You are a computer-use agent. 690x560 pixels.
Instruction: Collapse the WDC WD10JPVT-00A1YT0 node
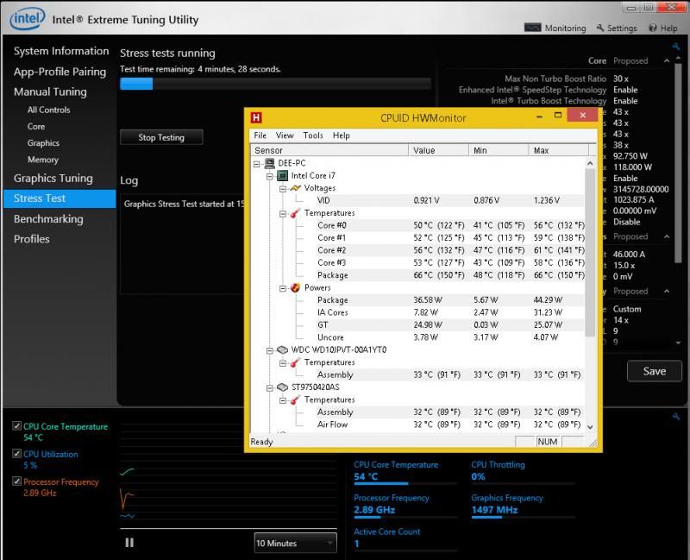coord(270,351)
